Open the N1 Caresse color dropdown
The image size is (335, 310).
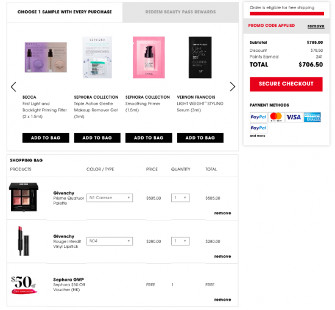pyautogui.click(x=110, y=198)
